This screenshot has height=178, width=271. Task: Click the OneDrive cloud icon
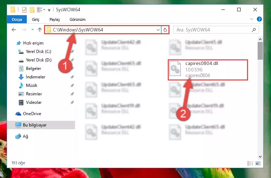[x=18, y=114]
